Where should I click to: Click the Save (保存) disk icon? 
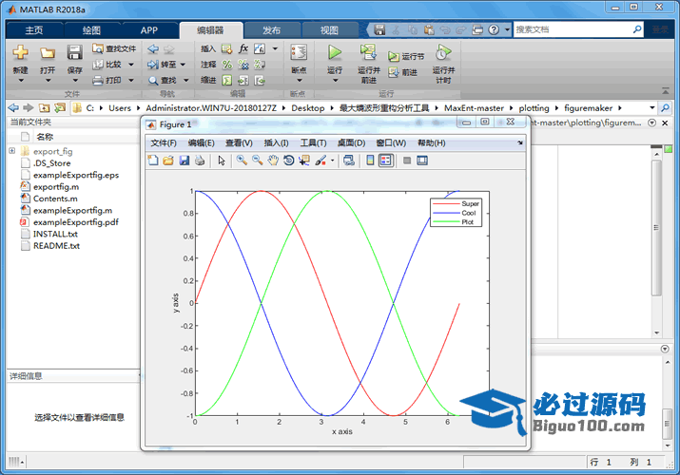coord(74,53)
